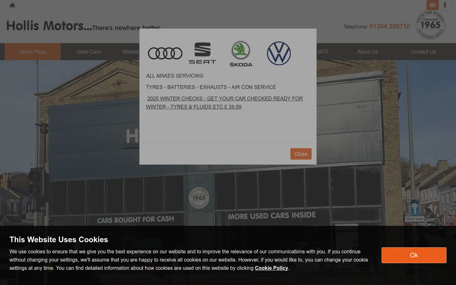Close the servicing popup

coord(301,154)
